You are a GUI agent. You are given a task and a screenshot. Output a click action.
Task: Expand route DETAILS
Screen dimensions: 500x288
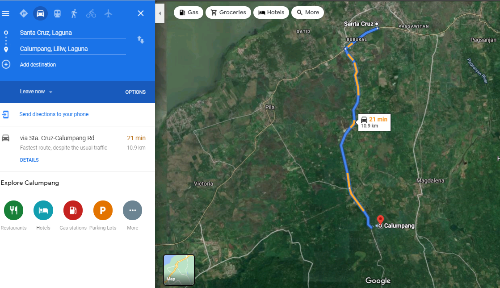point(29,160)
